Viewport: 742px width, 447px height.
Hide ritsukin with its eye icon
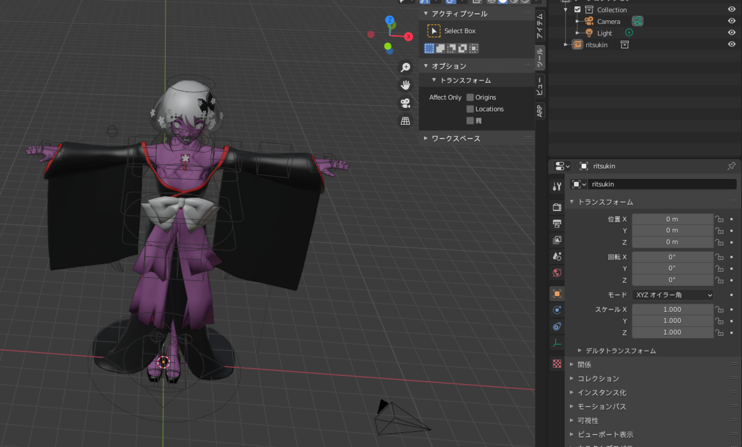pos(731,44)
